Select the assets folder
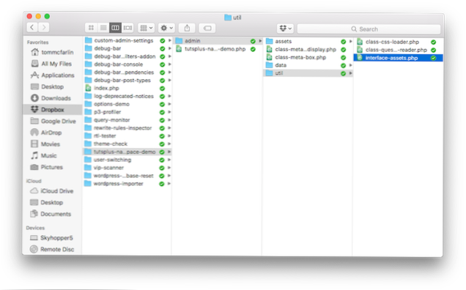Viewport: 466px width, 290px height. (308, 41)
